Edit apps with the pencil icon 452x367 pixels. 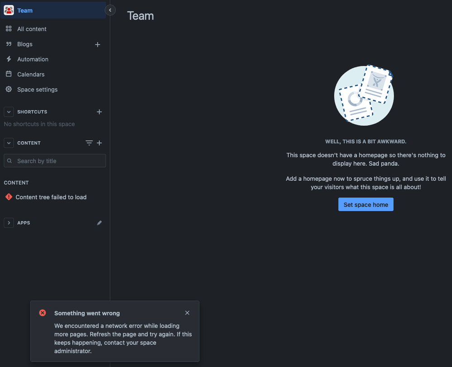point(99,223)
